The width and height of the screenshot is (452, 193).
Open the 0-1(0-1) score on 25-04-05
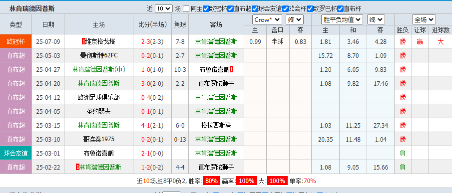[152, 111]
